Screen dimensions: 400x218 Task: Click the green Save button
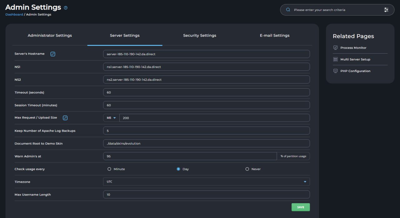(x=301, y=207)
